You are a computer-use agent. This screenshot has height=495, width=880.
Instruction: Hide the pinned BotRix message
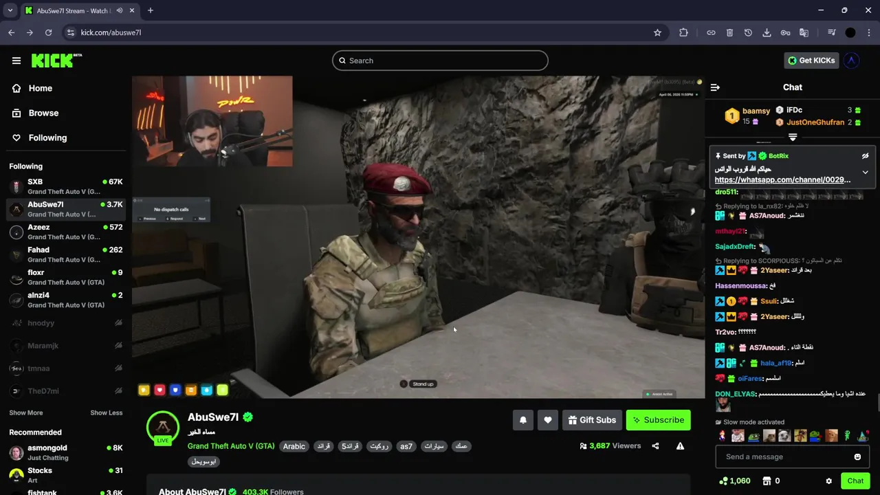click(x=865, y=156)
